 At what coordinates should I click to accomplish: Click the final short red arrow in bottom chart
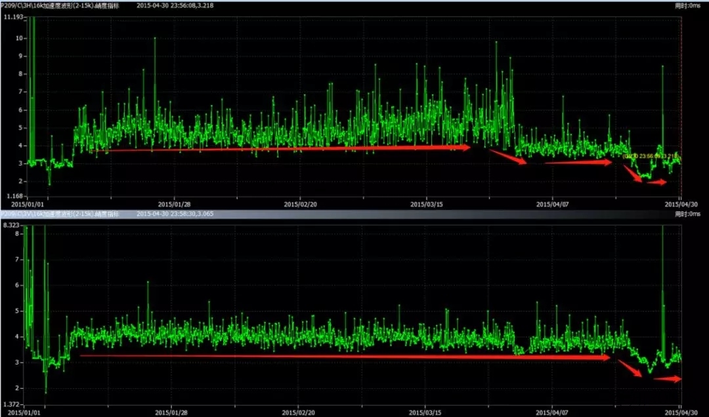pos(668,379)
